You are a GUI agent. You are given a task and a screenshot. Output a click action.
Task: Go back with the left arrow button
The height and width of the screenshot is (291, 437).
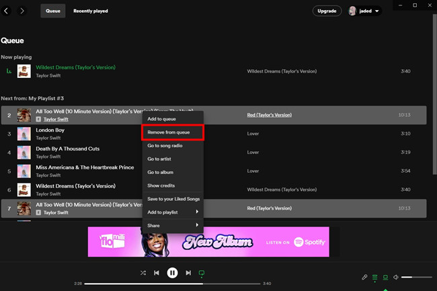6,11
